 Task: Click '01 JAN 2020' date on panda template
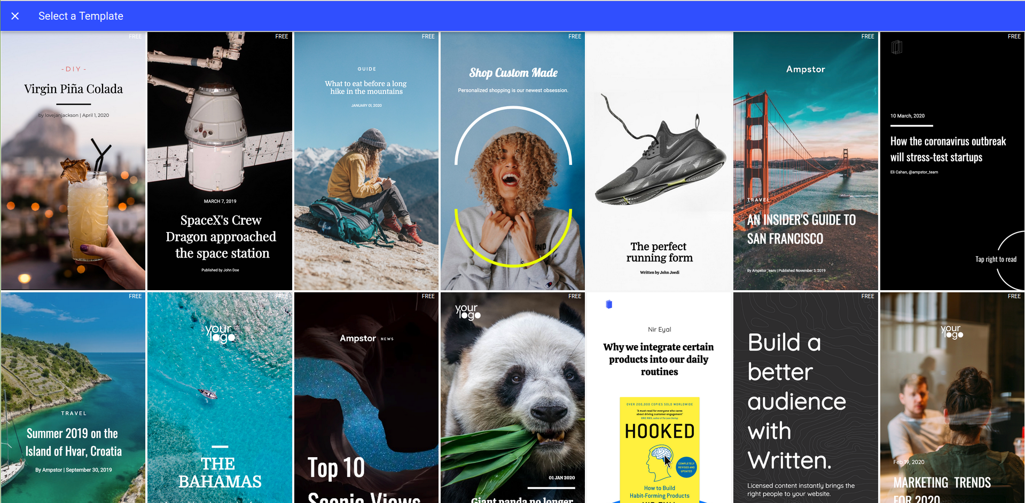pos(562,477)
